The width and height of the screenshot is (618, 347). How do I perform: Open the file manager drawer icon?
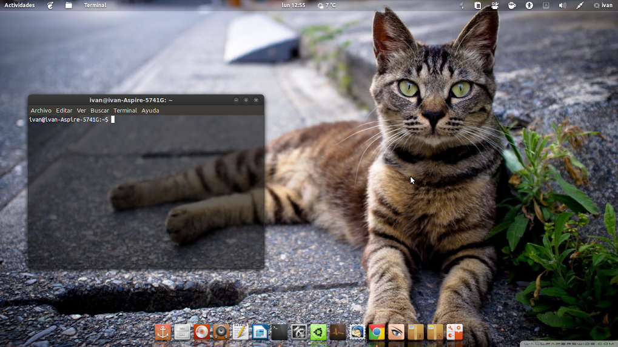tap(182, 332)
